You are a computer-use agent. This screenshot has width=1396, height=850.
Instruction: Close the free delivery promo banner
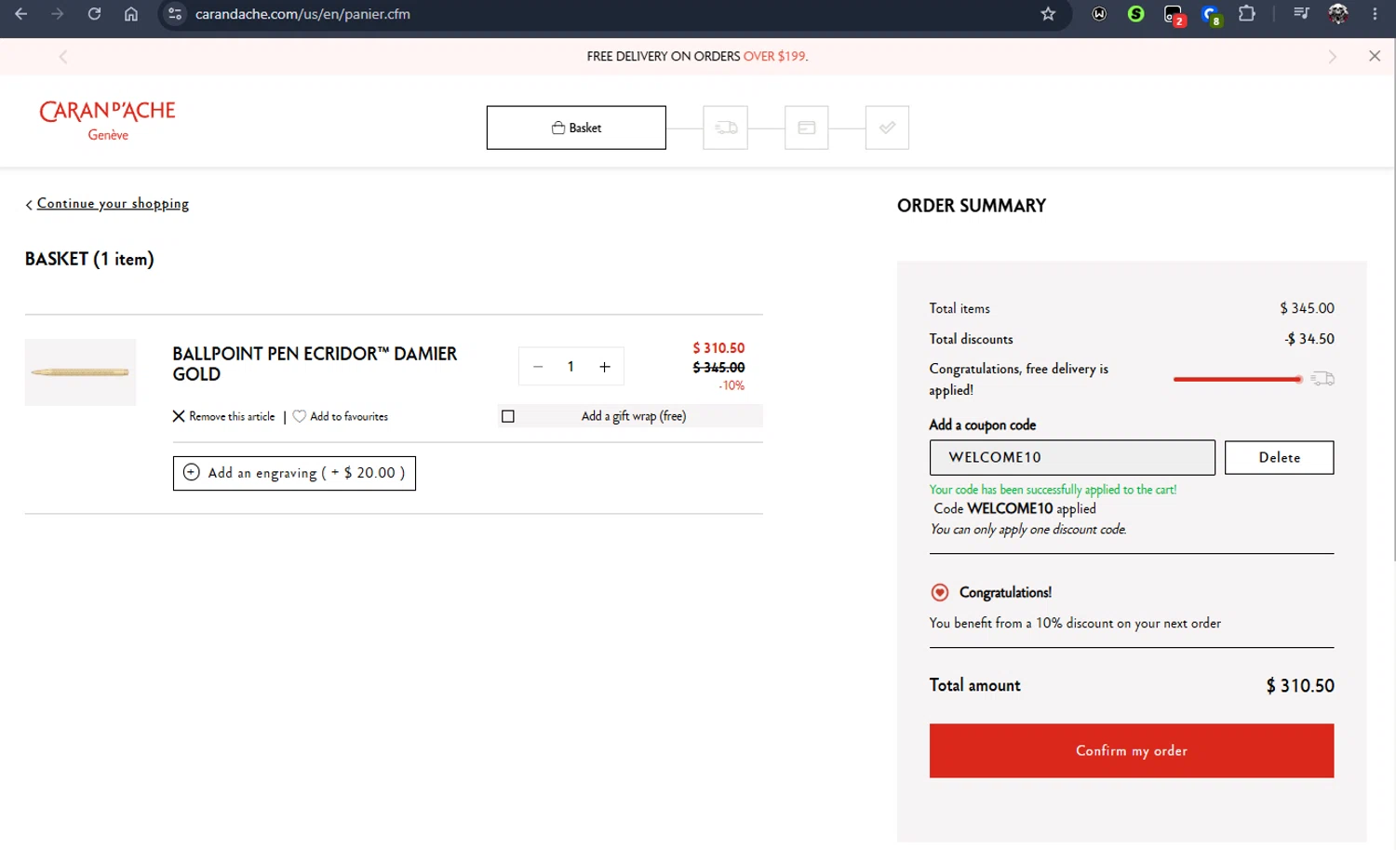(x=1375, y=56)
